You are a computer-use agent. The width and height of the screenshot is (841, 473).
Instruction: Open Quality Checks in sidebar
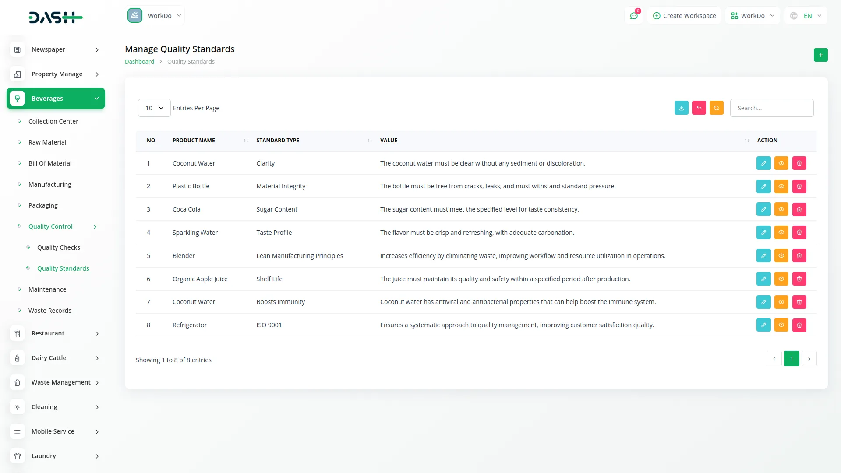[58, 247]
